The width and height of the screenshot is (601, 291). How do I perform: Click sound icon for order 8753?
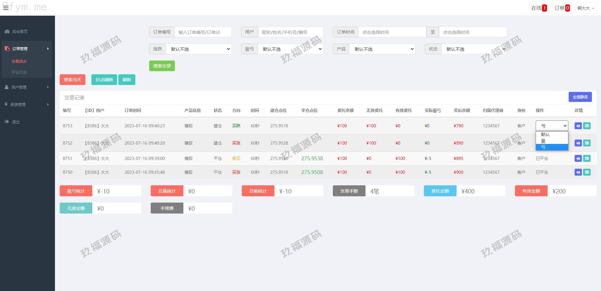pyautogui.click(x=578, y=126)
